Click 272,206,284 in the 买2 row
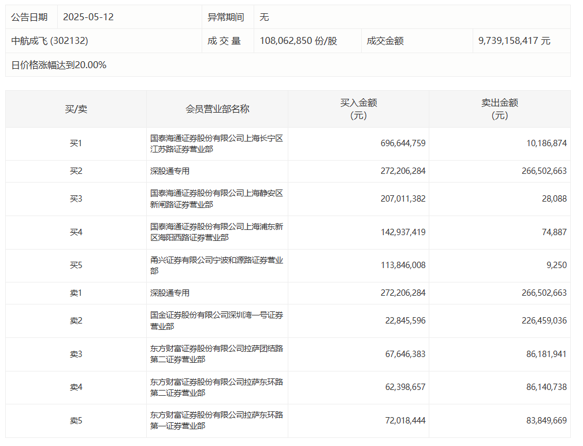 coord(403,172)
